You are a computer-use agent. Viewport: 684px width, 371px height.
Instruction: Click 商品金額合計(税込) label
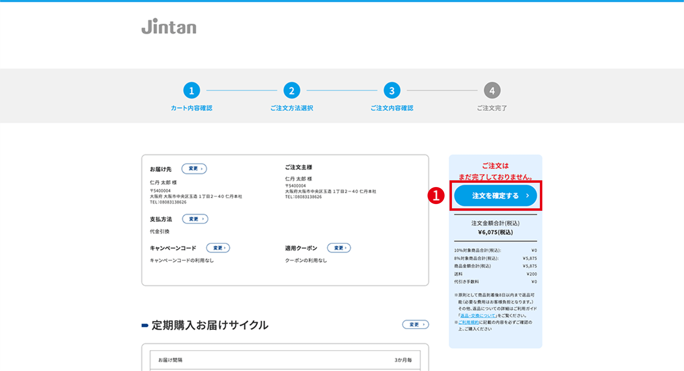[472, 266]
